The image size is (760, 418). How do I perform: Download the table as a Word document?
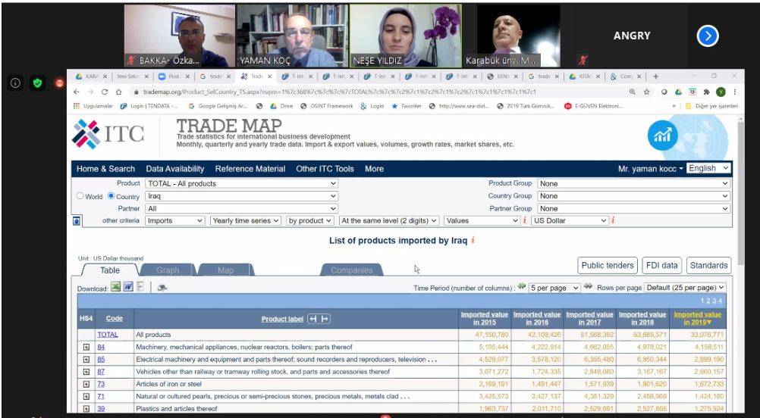click(128, 287)
